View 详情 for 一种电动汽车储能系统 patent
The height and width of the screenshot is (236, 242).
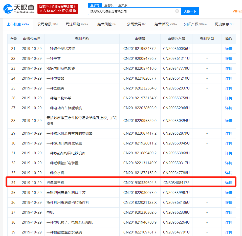(229, 108)
